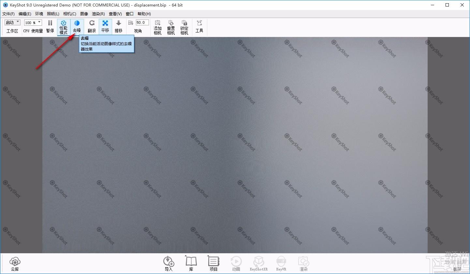Toggle 锁定相机 lock camera
Screen dimensions: 470x274
184,27
